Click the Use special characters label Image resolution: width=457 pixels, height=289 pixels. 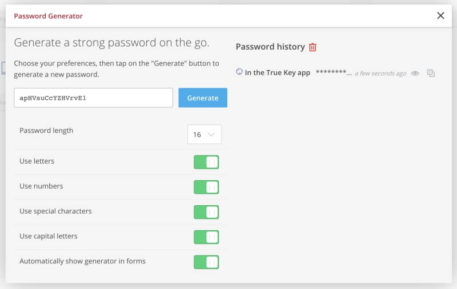pyautogui.click(x=55, y=211)
